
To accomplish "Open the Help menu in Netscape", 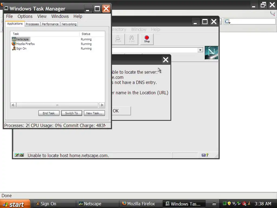I will 156,29.
